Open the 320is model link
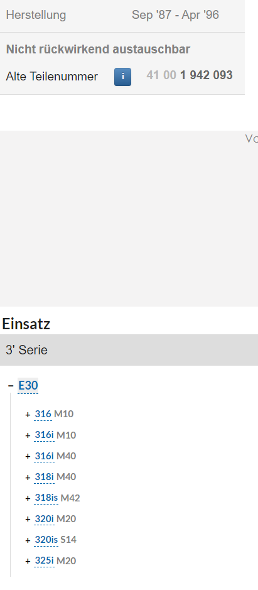The height and width of the screenshot is (590, 258). click(x=46, y=540)
